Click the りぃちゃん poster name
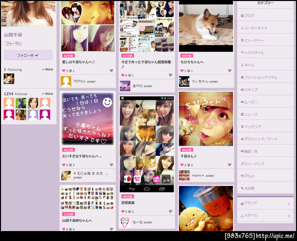The height and width of the screenshot is (241, 297). 200,81
